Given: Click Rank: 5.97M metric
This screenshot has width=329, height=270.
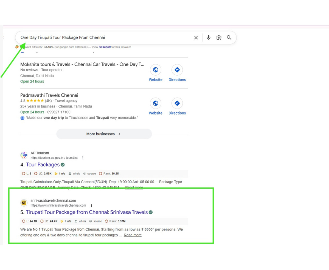Looking at the screenshot, I should [x=115, y=221].
